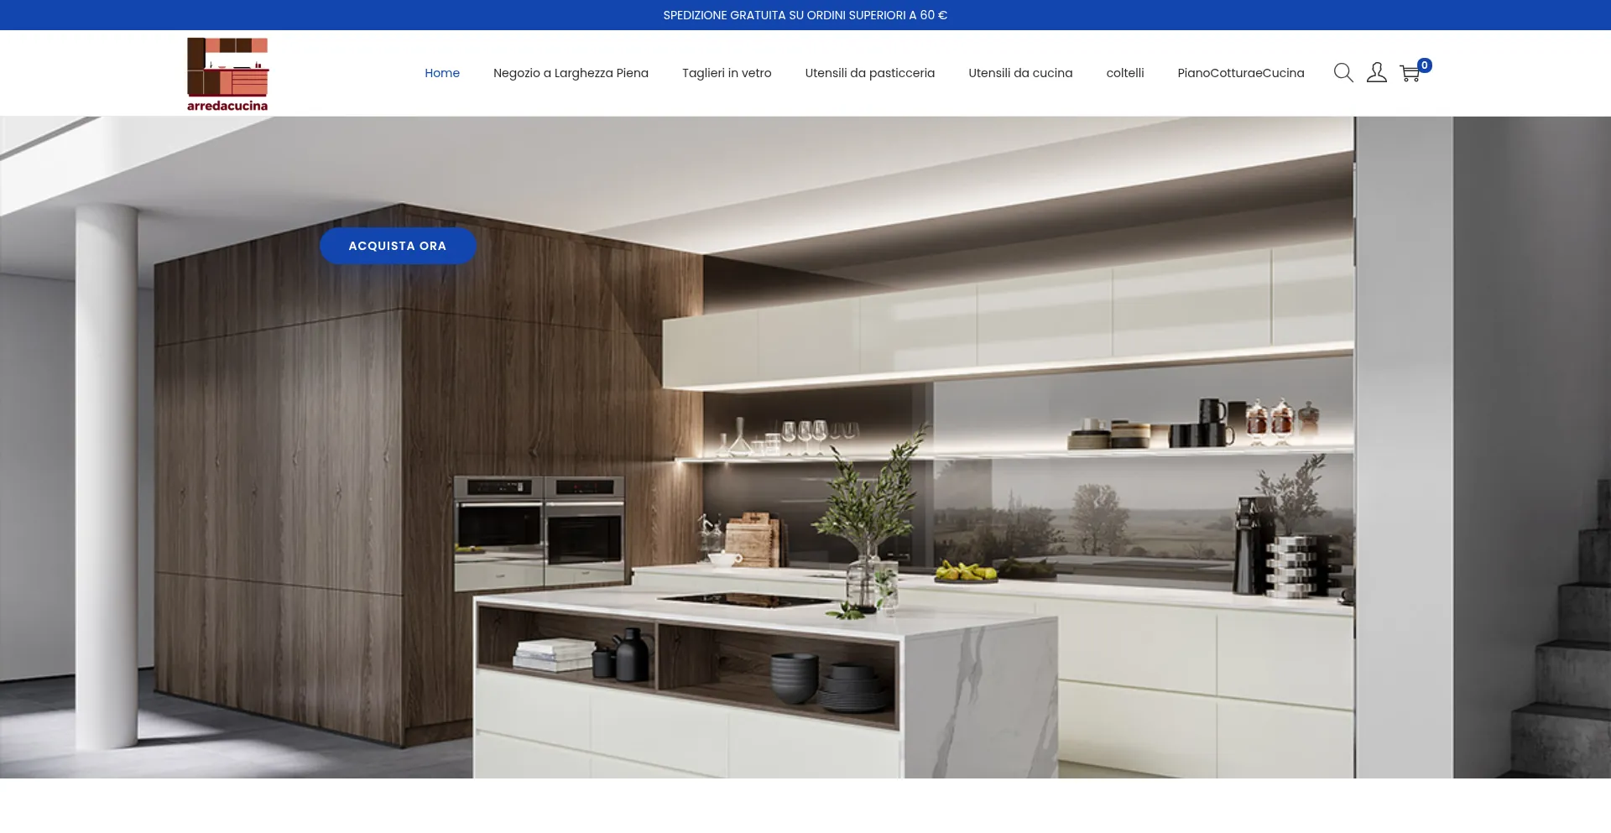This screenshot has width=1611, height=833.
Task: Click the free shipping announcement banner text
Action: pos(805,15)
